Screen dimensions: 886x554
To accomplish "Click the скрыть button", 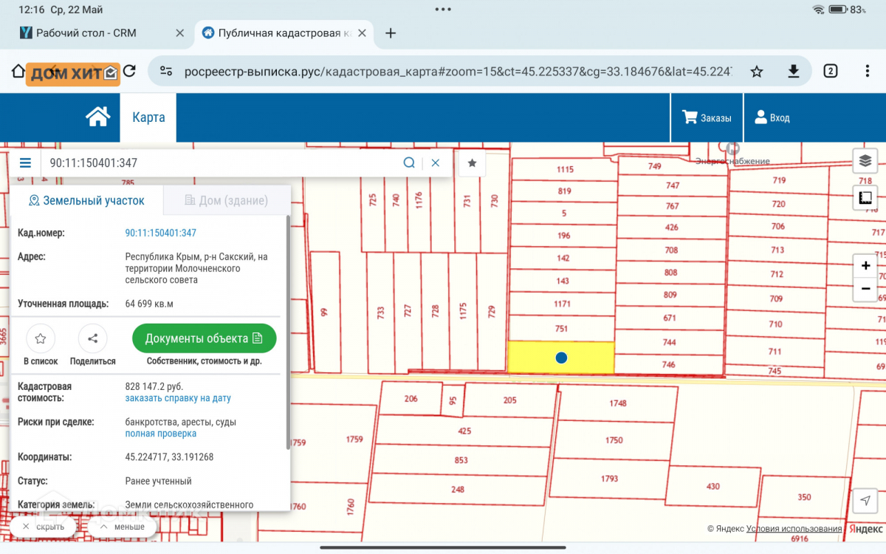I will coord(43,527).
